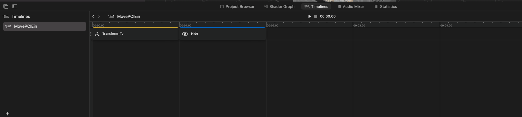The height and width of the screenshot is (117, 522).
Task: Open the Project Browser tab
Action: click(x=237, y=6)
